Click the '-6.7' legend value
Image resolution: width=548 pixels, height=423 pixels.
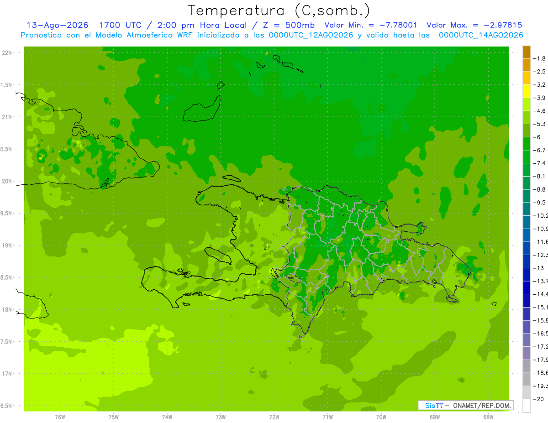(540, 150)
